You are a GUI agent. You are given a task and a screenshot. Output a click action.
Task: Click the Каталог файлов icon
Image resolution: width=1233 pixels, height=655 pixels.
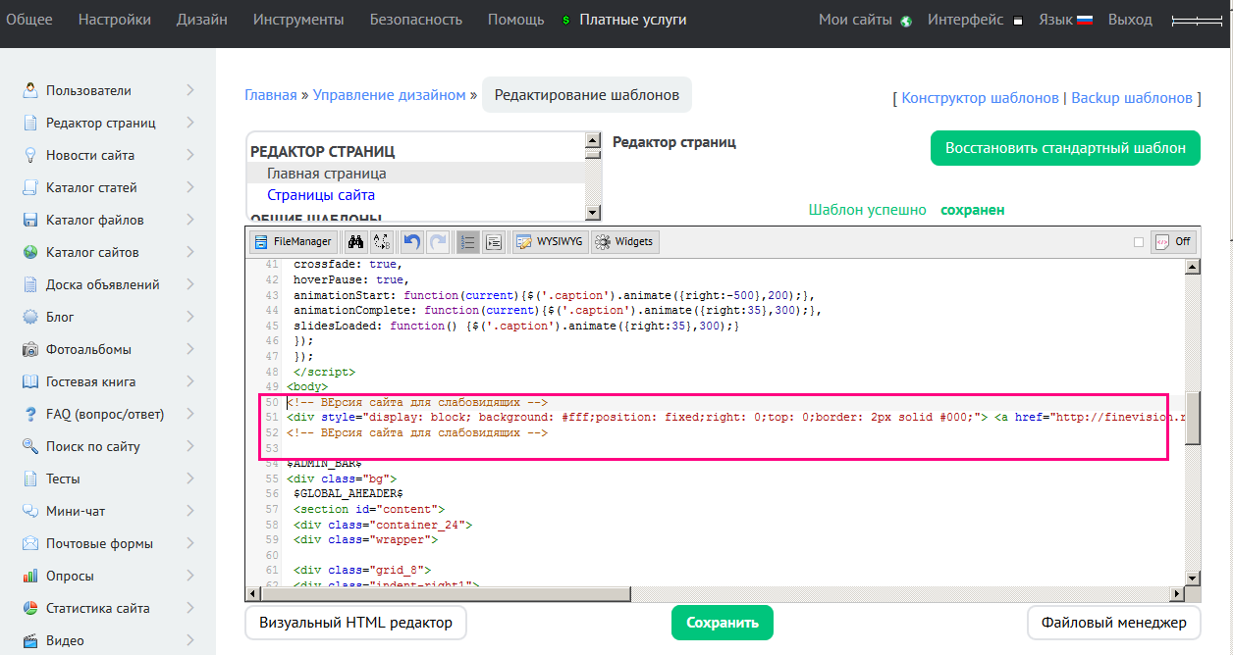30,220
